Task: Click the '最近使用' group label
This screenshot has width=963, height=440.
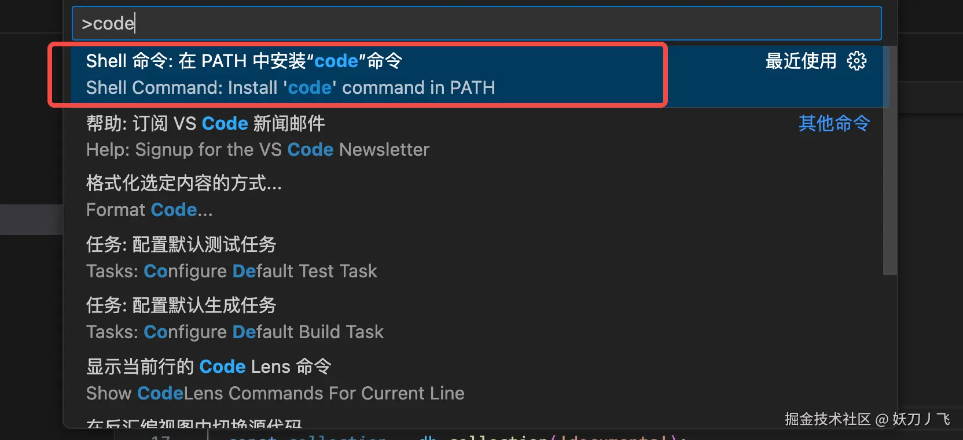Action: tap(800, 61)
